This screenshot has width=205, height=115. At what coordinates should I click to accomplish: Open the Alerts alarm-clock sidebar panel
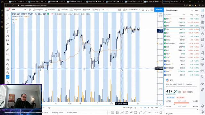202,16
